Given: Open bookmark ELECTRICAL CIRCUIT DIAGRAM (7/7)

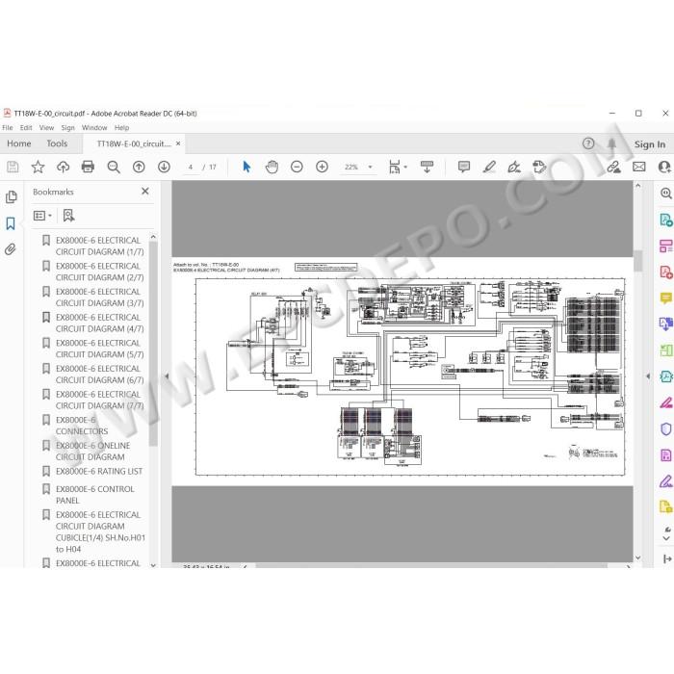Looking at the screenshot, I should [x=99, y=401].
